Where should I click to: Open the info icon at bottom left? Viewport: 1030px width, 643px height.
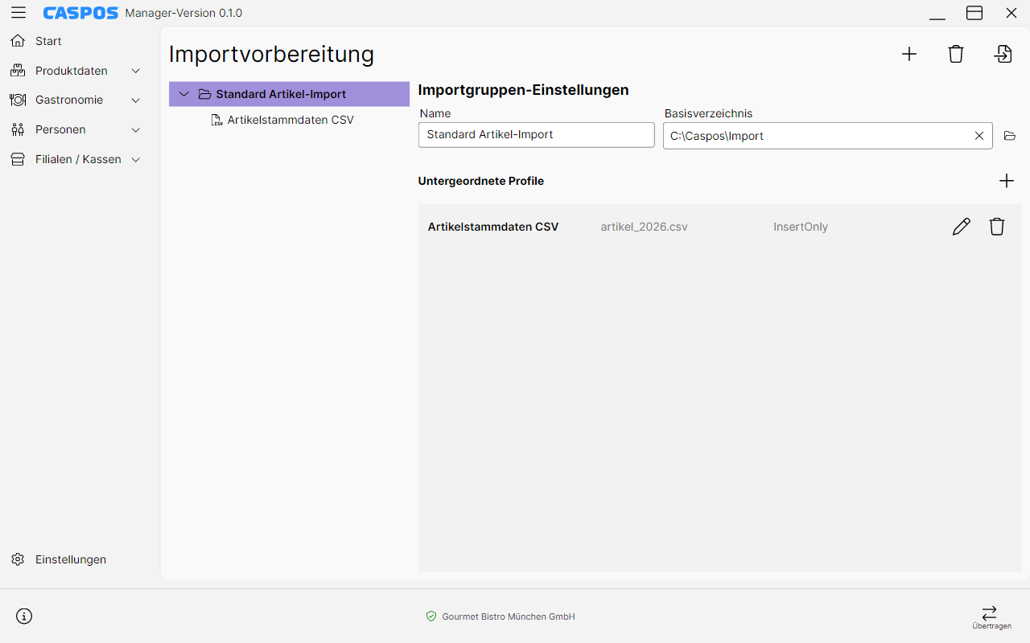pos(24,616)
